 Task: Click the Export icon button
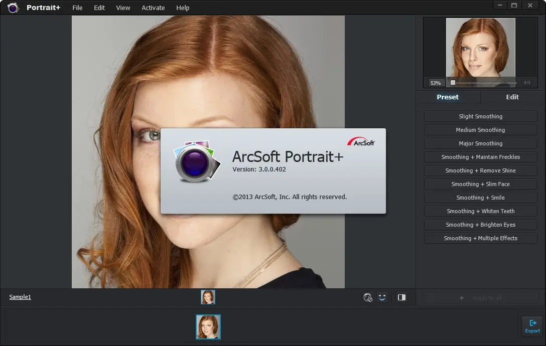click(532, 326)
